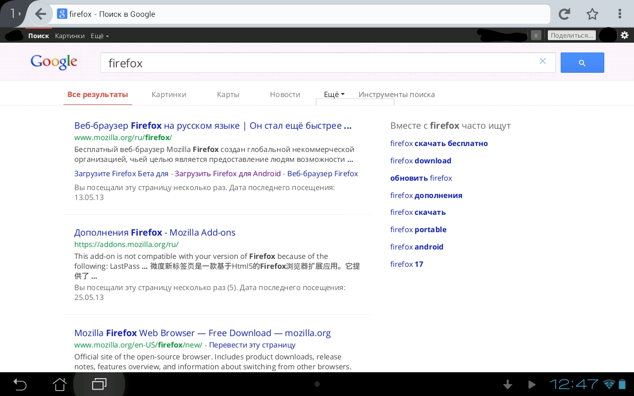
Task: Tap the play notification icon in system bar
Action: click(x=532, y=385)
